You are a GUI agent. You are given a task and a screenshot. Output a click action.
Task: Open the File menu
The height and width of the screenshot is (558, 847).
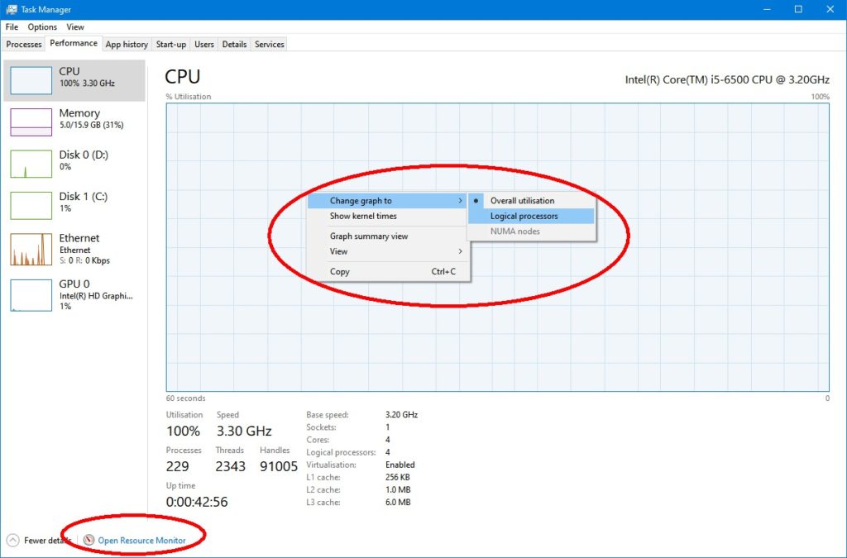[12, 27]
